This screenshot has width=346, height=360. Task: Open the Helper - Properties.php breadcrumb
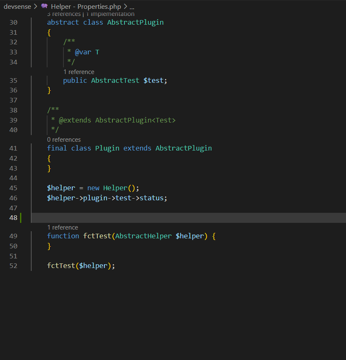tap(86, 7)
